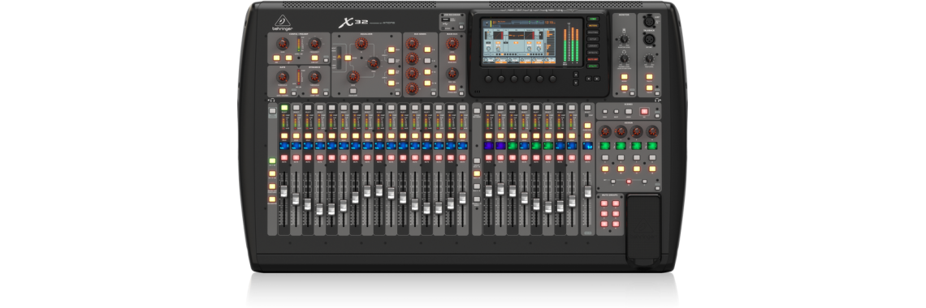Click the Monitor Dim button
926x308 pixels.
[624, 88]
